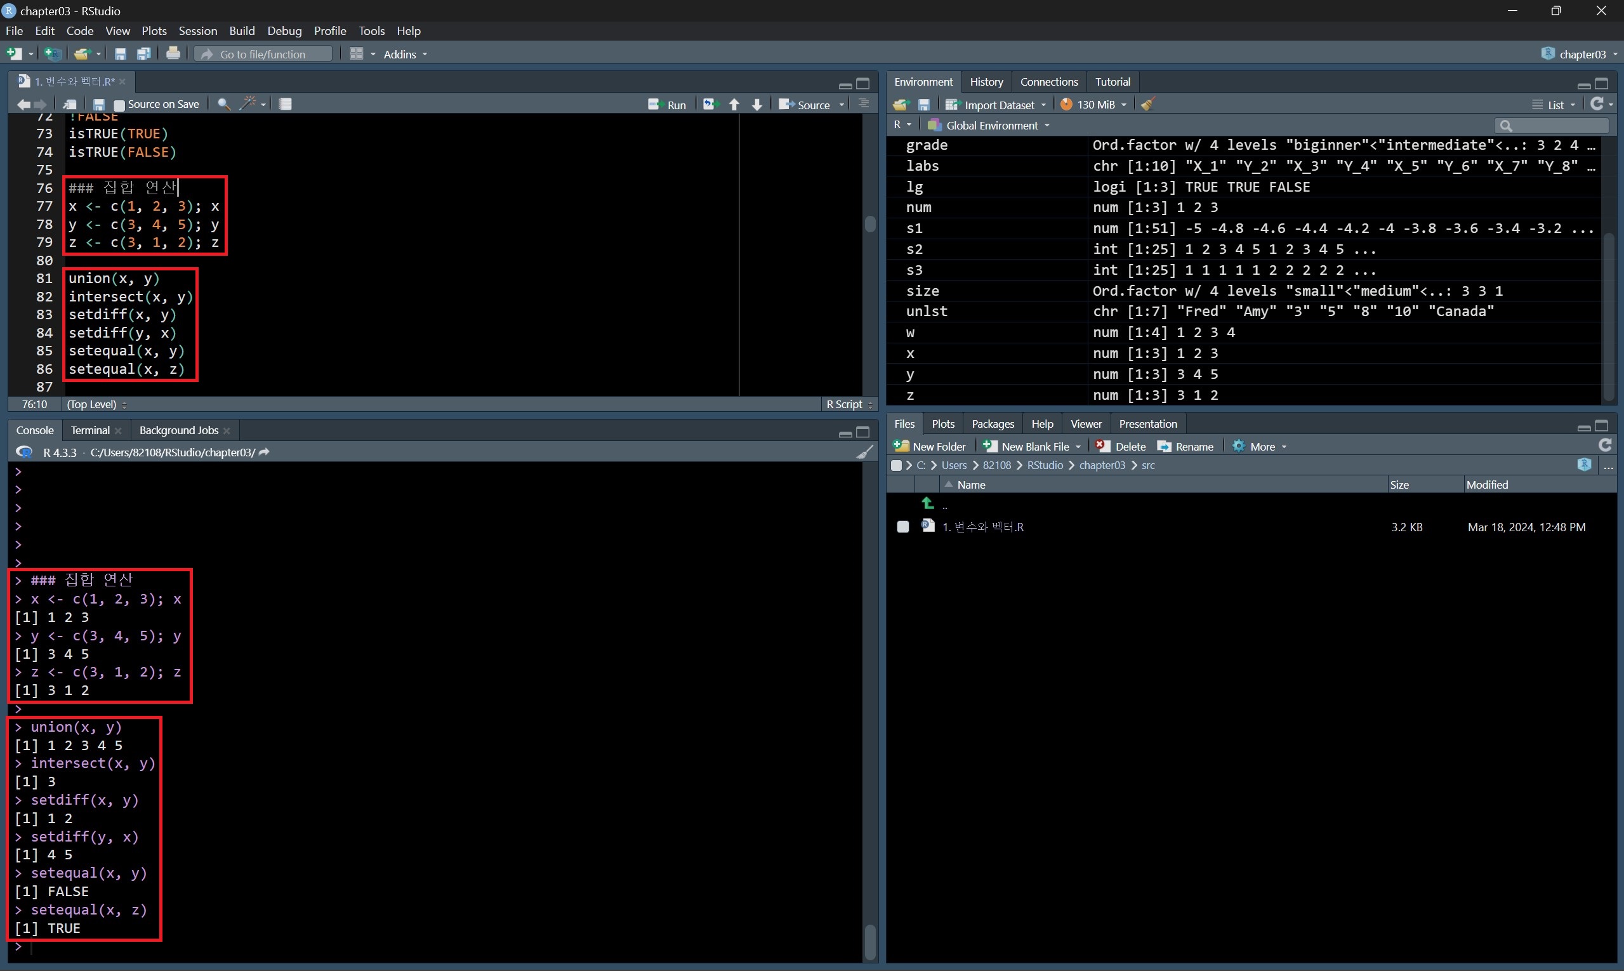Switch to the History tab
Screen dimensions: 1624x971
(x=986, y=82)
